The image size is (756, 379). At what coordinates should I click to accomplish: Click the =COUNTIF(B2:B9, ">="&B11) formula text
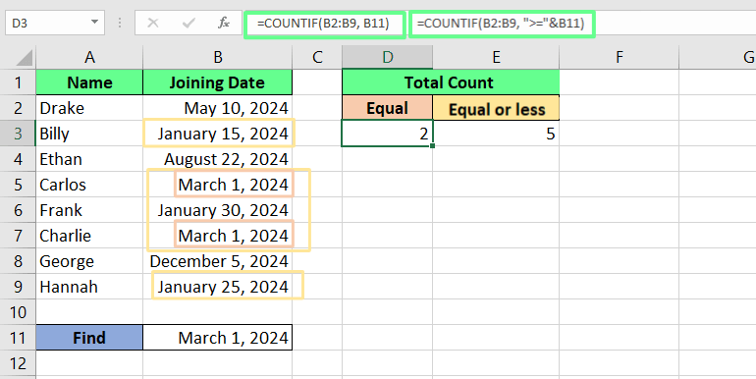(x=501, y=24)
